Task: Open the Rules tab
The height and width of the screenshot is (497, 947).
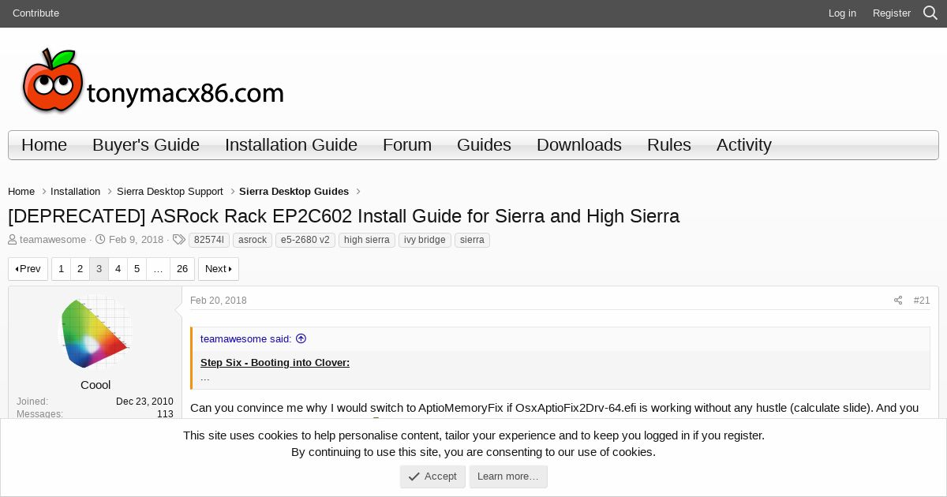Action: click(x=669, y=145)
